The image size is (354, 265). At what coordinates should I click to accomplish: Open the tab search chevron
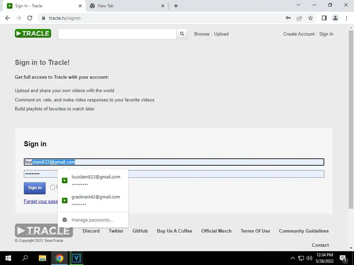tap(298, 5)
